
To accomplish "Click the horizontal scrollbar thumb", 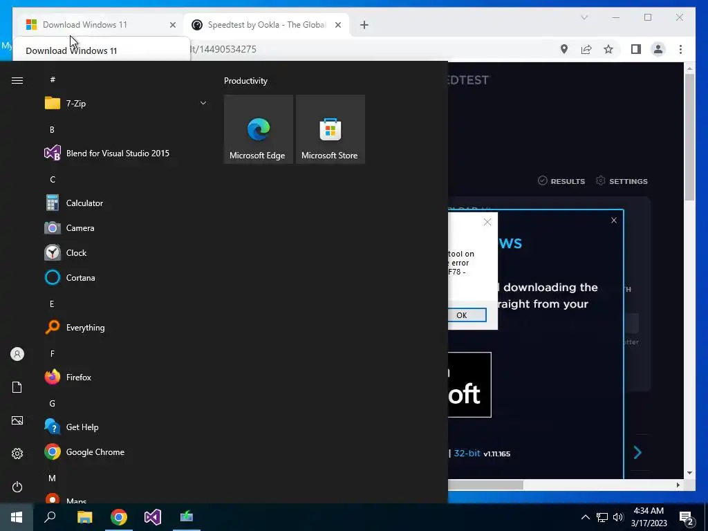I will tap(485, 485).
